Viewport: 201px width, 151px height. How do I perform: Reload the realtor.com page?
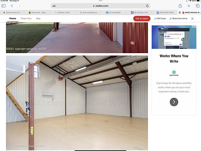tap(147, 6)
